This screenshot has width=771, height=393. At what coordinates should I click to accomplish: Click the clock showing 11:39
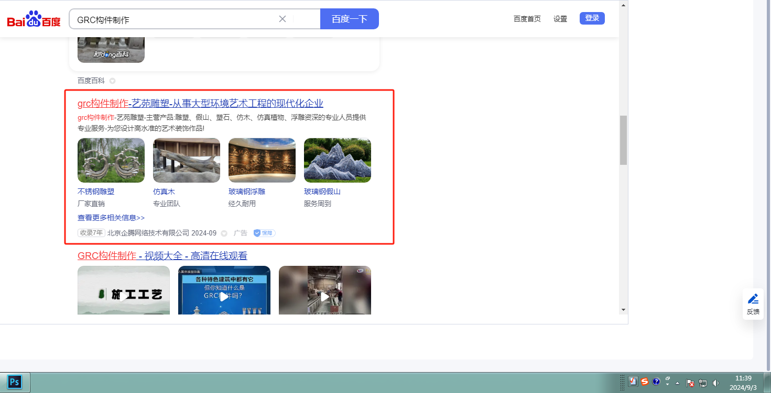click(744, 383)
